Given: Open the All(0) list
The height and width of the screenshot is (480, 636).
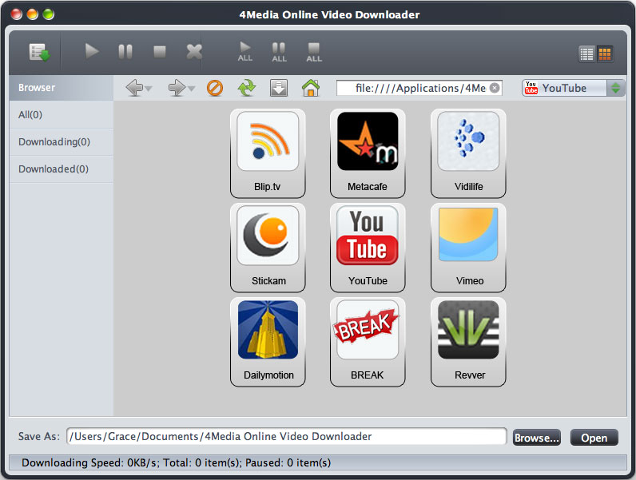Looking at the screenshot, I should [62, 115].
